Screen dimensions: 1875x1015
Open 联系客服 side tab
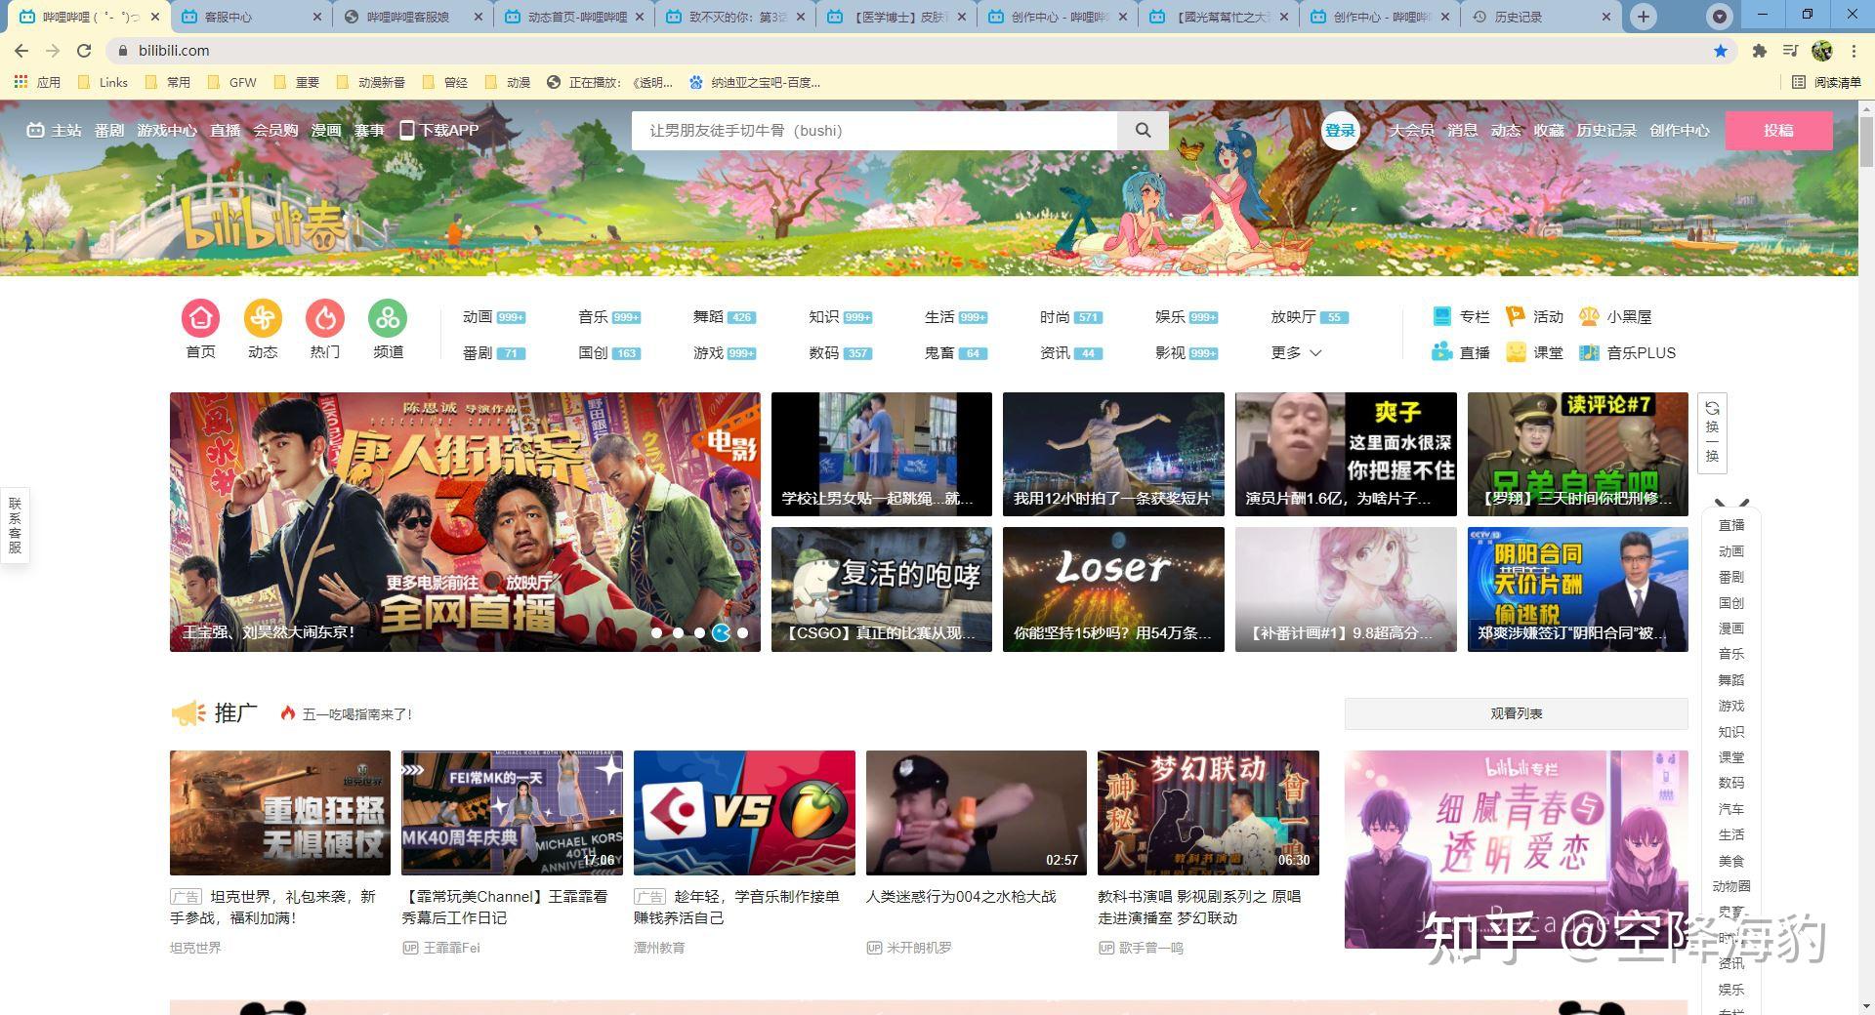tap(15, 525)
